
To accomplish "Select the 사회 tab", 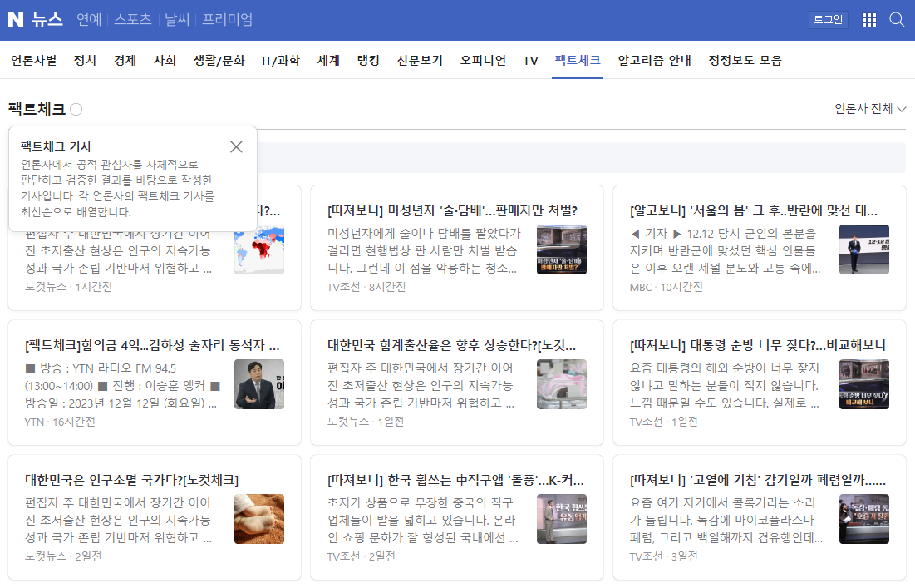I will 165,60.
